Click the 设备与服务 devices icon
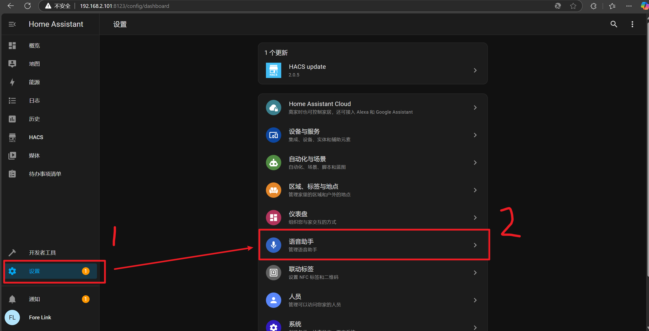This screenshot has width=649, height=331. click(x=273, y=135)
